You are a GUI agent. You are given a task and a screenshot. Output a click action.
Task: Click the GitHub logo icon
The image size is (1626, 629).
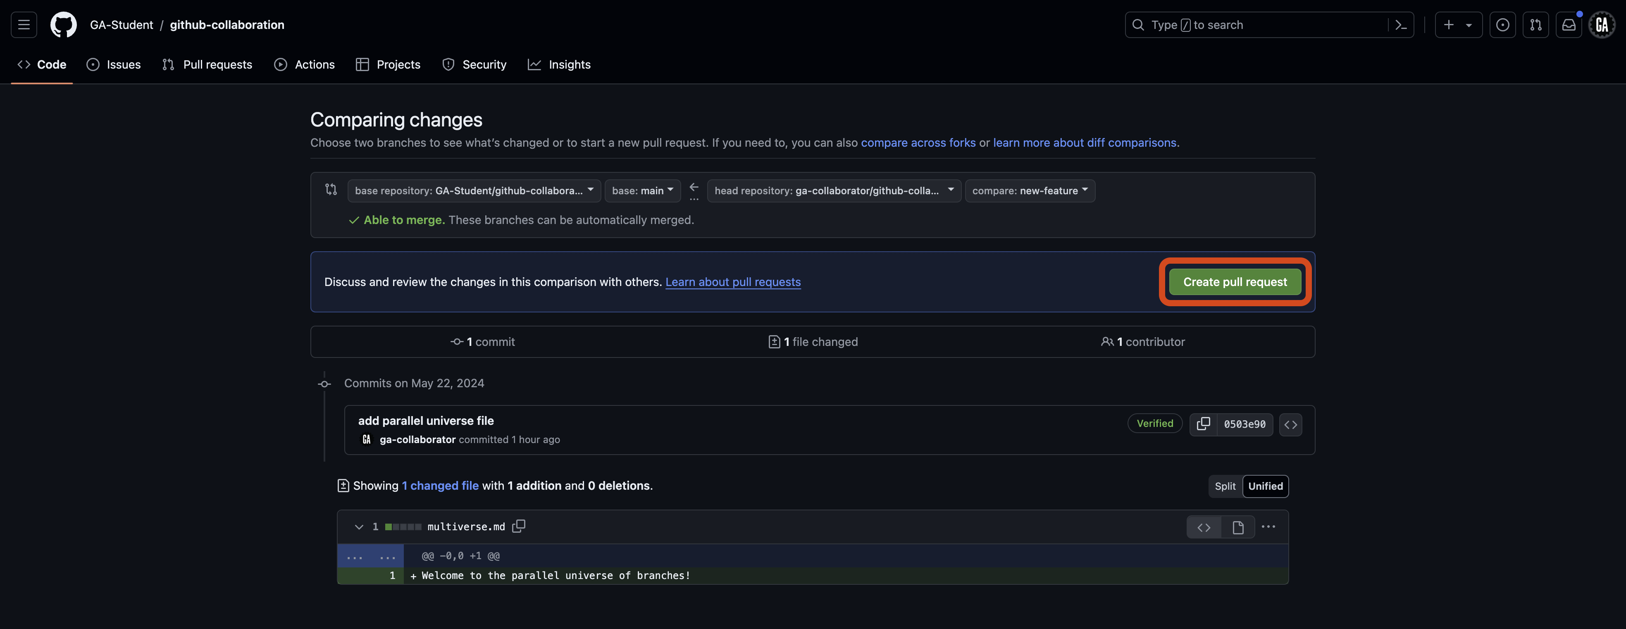click(62, 25)
